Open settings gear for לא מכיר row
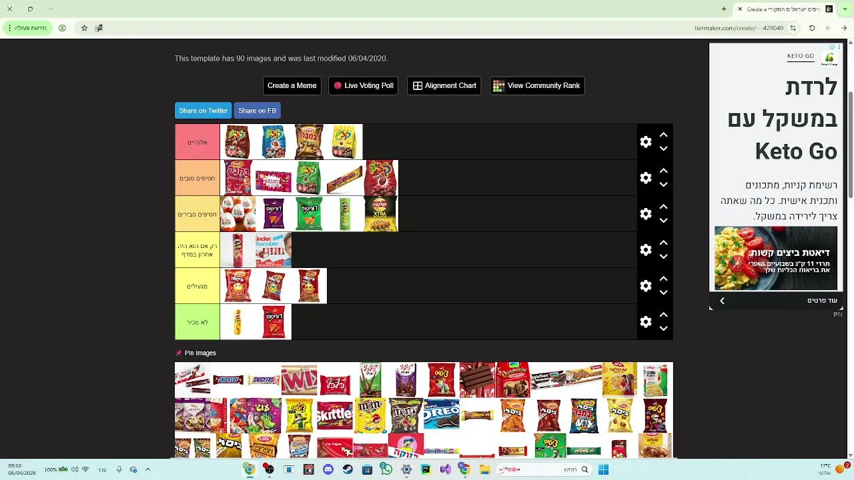This screenshot has width=854, height=480. (645, 322)
